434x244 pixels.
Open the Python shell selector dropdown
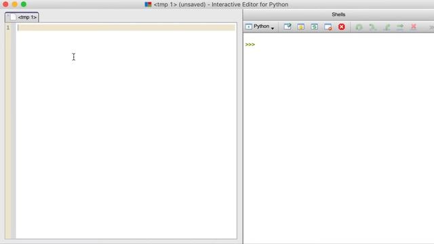260,26
